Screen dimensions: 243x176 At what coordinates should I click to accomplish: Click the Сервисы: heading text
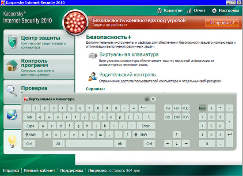pos(95,89)
